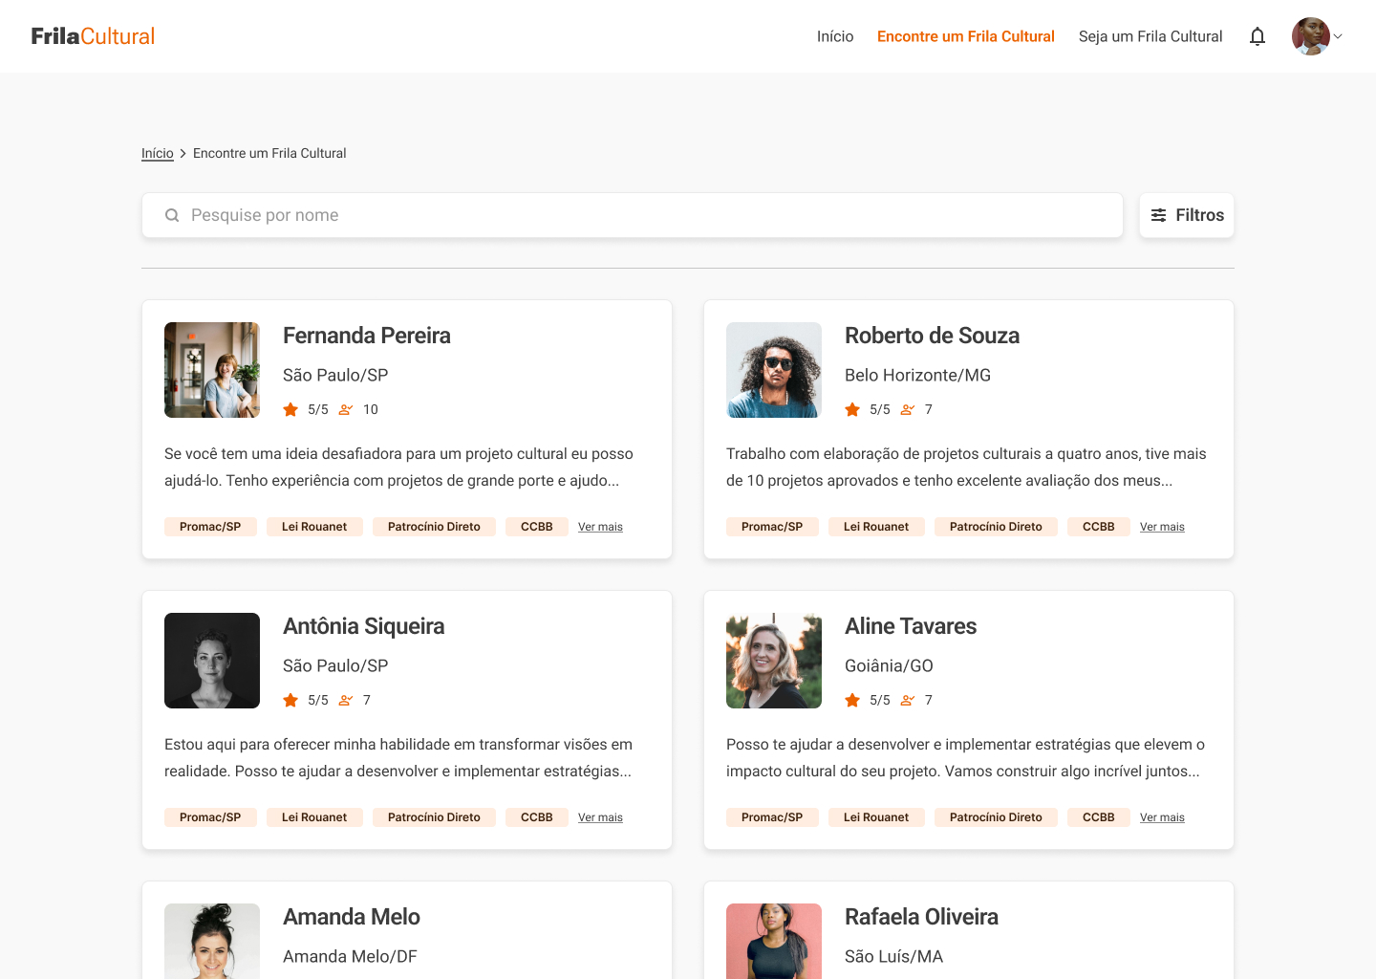Image resolution: width=1376 pixels, height=979 pixels.
Task: Click the star rating icon on Roberto de Souza's card
Action: [852, 409]
